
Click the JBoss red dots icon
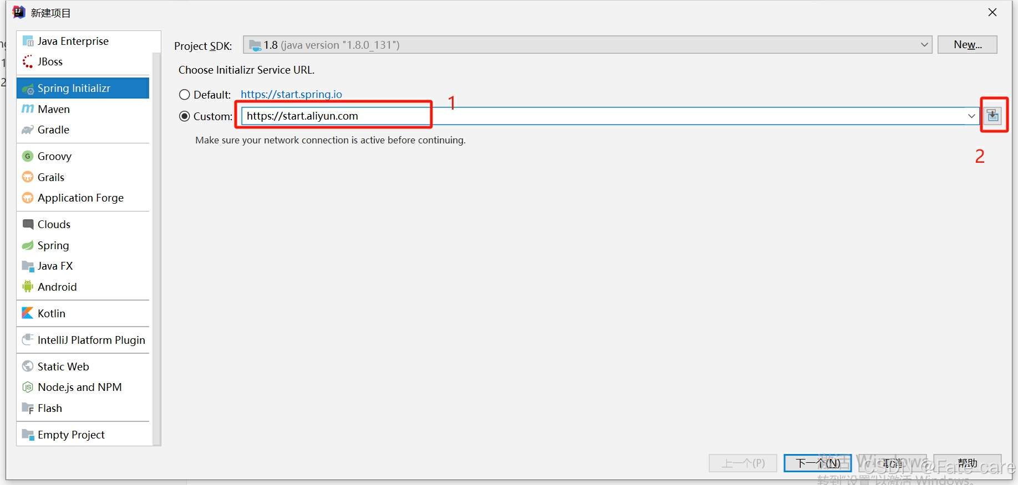(28, 61)
